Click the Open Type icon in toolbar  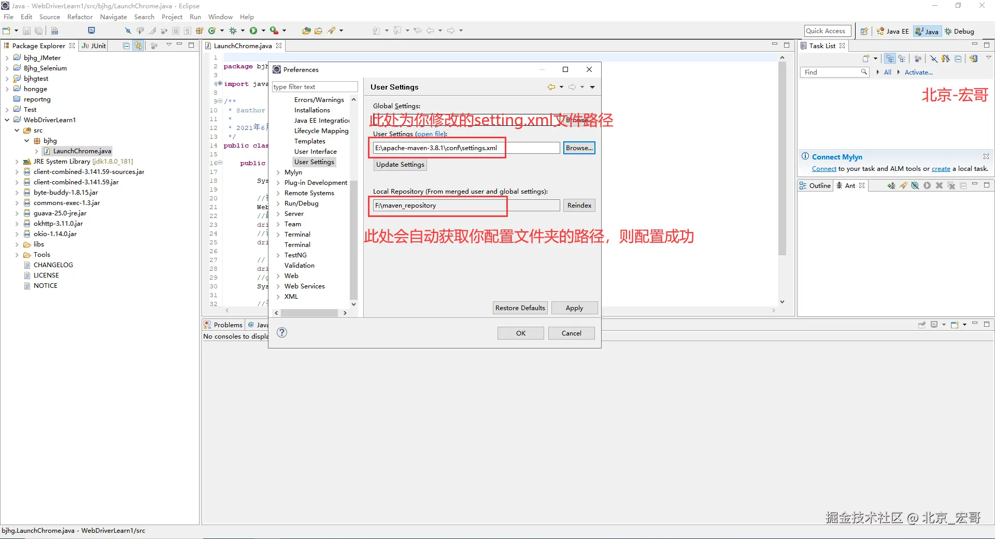[x=306, y=31]
